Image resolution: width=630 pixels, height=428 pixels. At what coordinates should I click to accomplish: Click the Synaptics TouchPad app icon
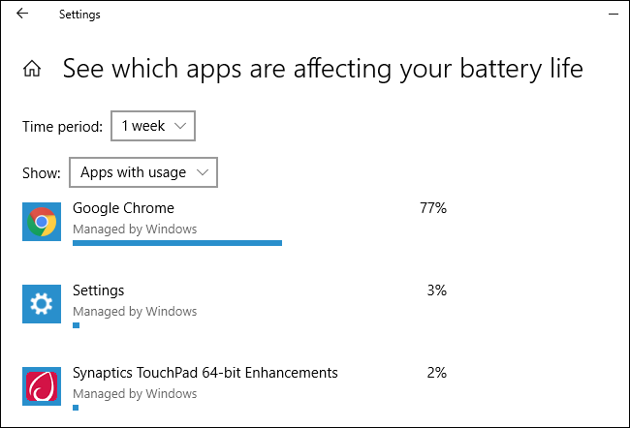point(42,386)
